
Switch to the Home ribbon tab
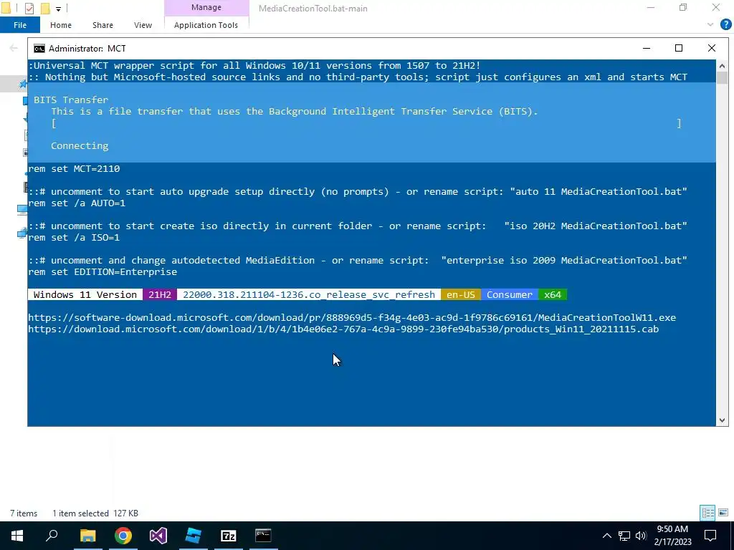point(61,25)
